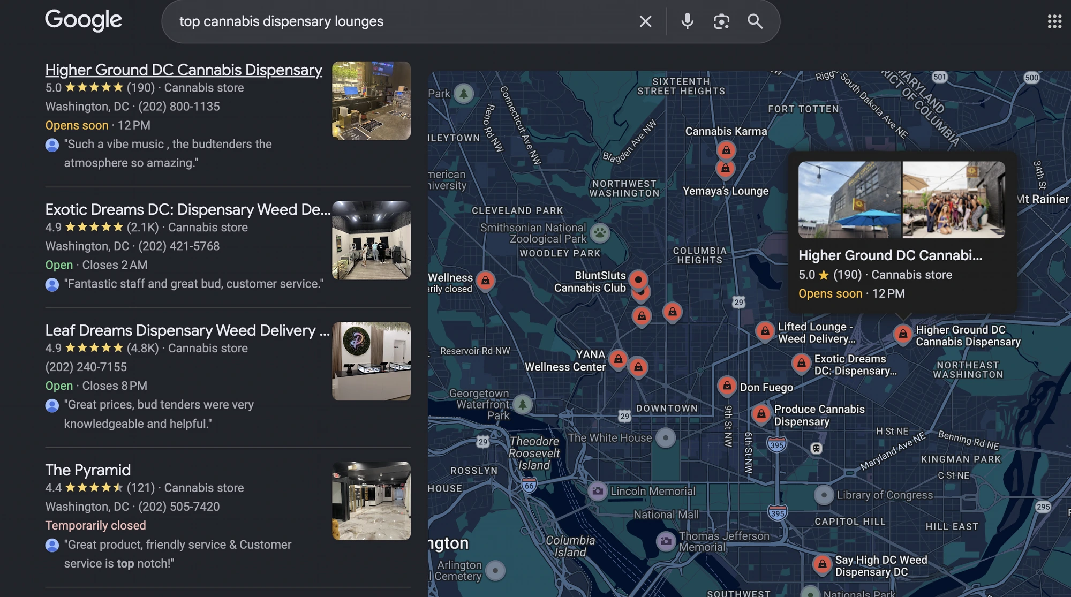Click the magnifying glass search button
The height and width of the screenshot is (597, 1071).
(x=755, y=21)
